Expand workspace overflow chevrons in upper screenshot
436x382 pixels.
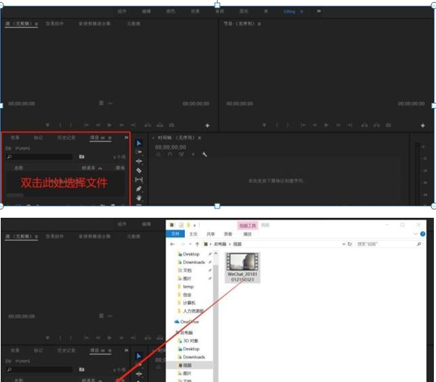tap(319, 11)
